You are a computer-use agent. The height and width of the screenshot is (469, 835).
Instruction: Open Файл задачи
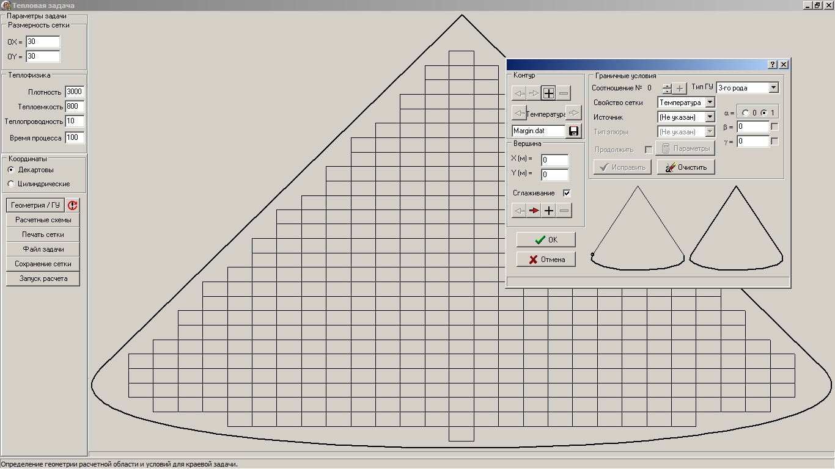(43, 249)
